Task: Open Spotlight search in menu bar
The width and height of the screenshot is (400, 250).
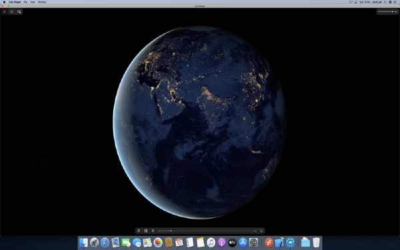Action: [385, 2]
